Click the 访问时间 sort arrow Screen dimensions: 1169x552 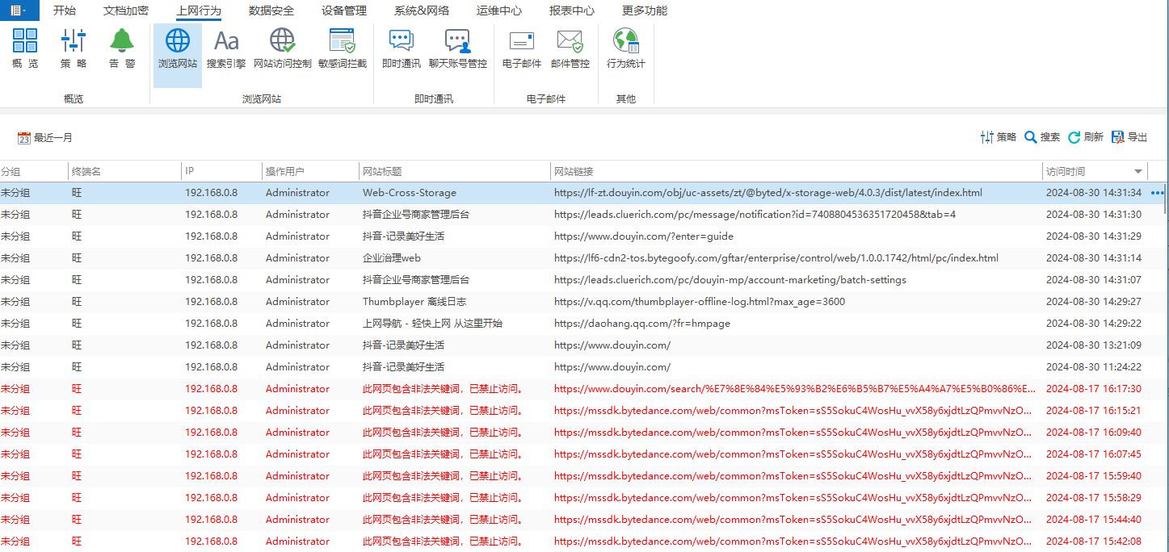pyautogui.click(x=1138, y=172)
